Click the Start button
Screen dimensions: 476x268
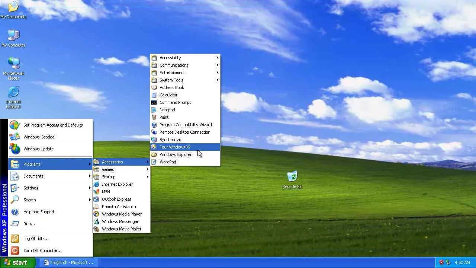(18, 262)
